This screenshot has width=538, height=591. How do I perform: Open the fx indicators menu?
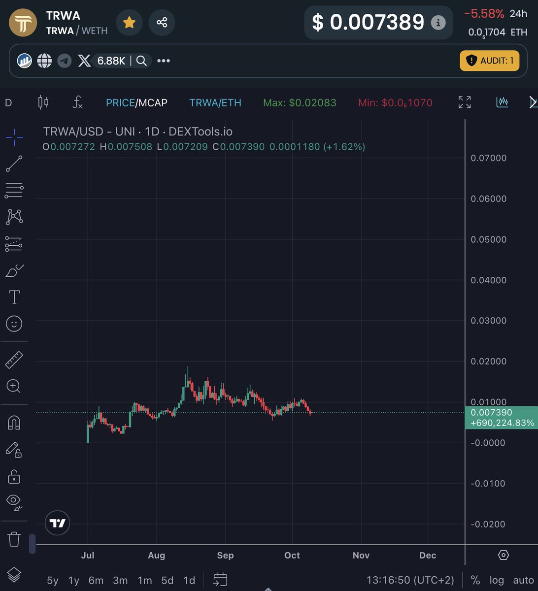coord(77,102)
